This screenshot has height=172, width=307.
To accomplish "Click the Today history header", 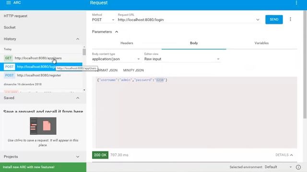I will [x=8, y=49].
